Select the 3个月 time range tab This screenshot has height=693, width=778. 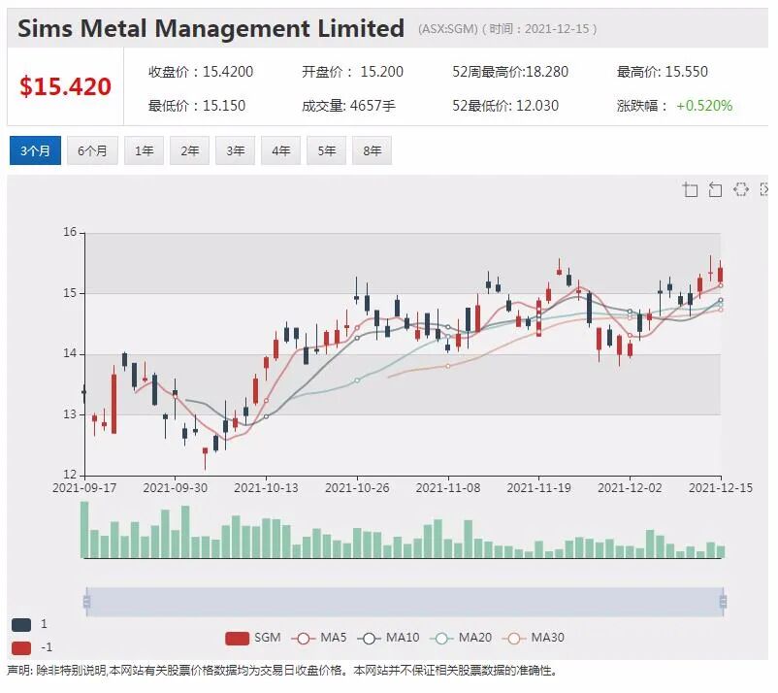(35, 150)
